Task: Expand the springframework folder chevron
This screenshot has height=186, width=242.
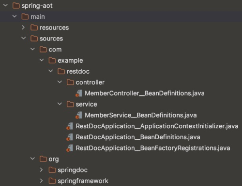Action: point(41,181)
